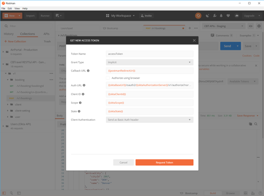Search response with magnifier icon

[x=256, y=124]
